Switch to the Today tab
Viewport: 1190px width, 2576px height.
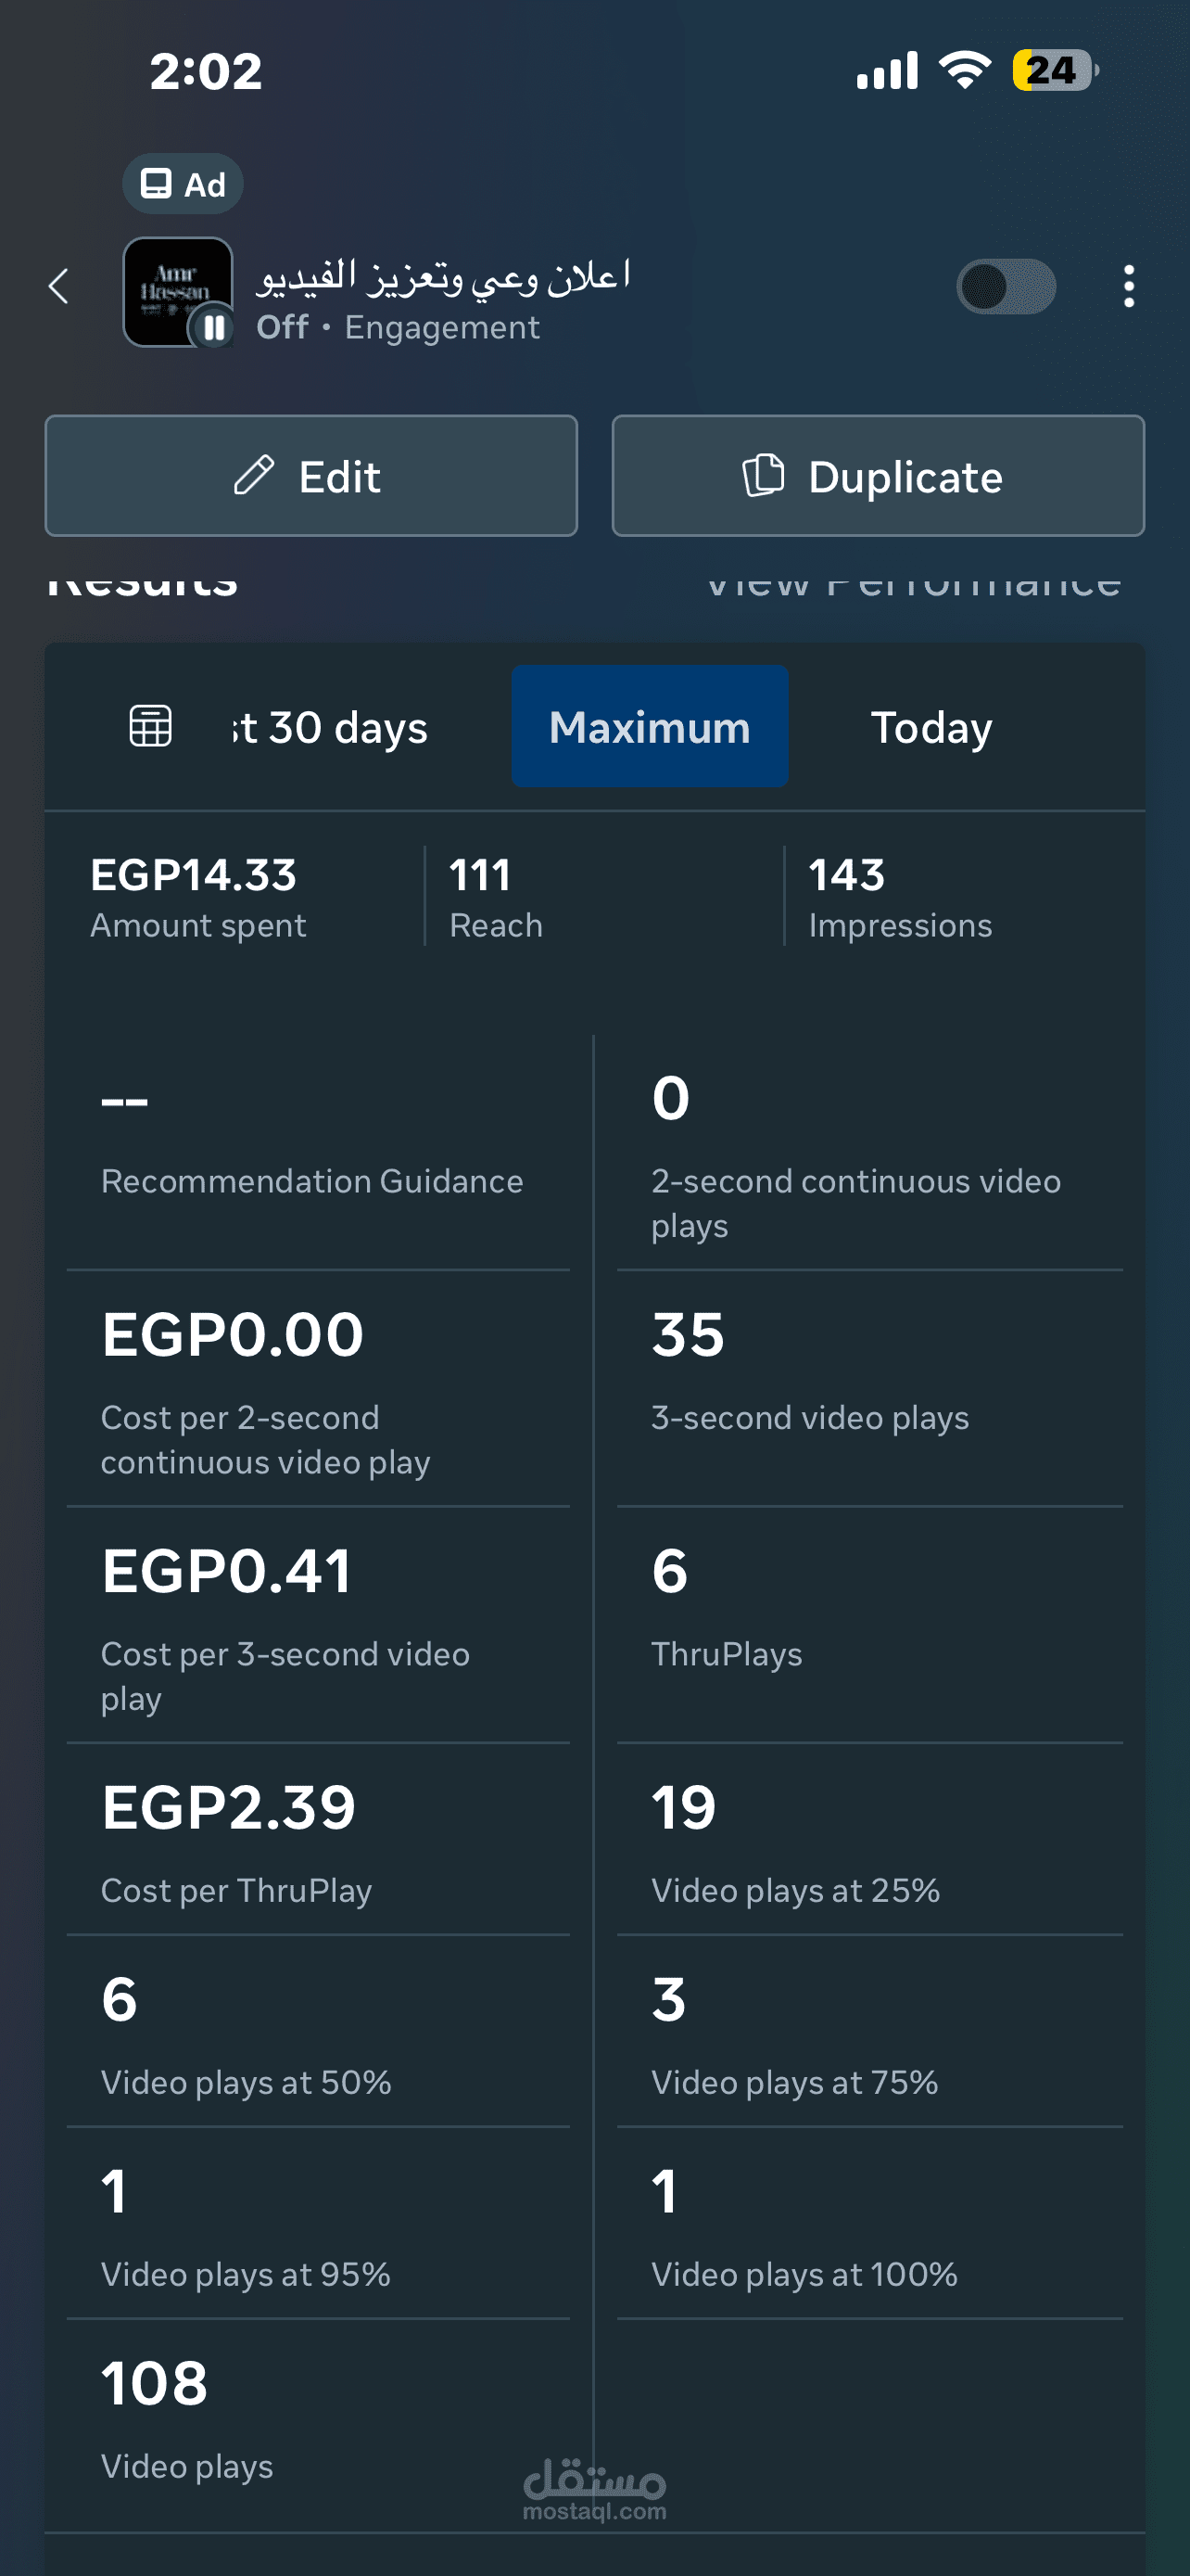[x=931, y=727]
